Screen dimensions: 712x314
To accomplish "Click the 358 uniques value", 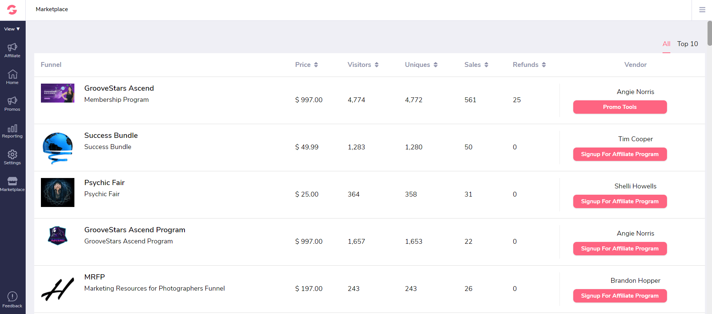I will [x=411, y=194].
